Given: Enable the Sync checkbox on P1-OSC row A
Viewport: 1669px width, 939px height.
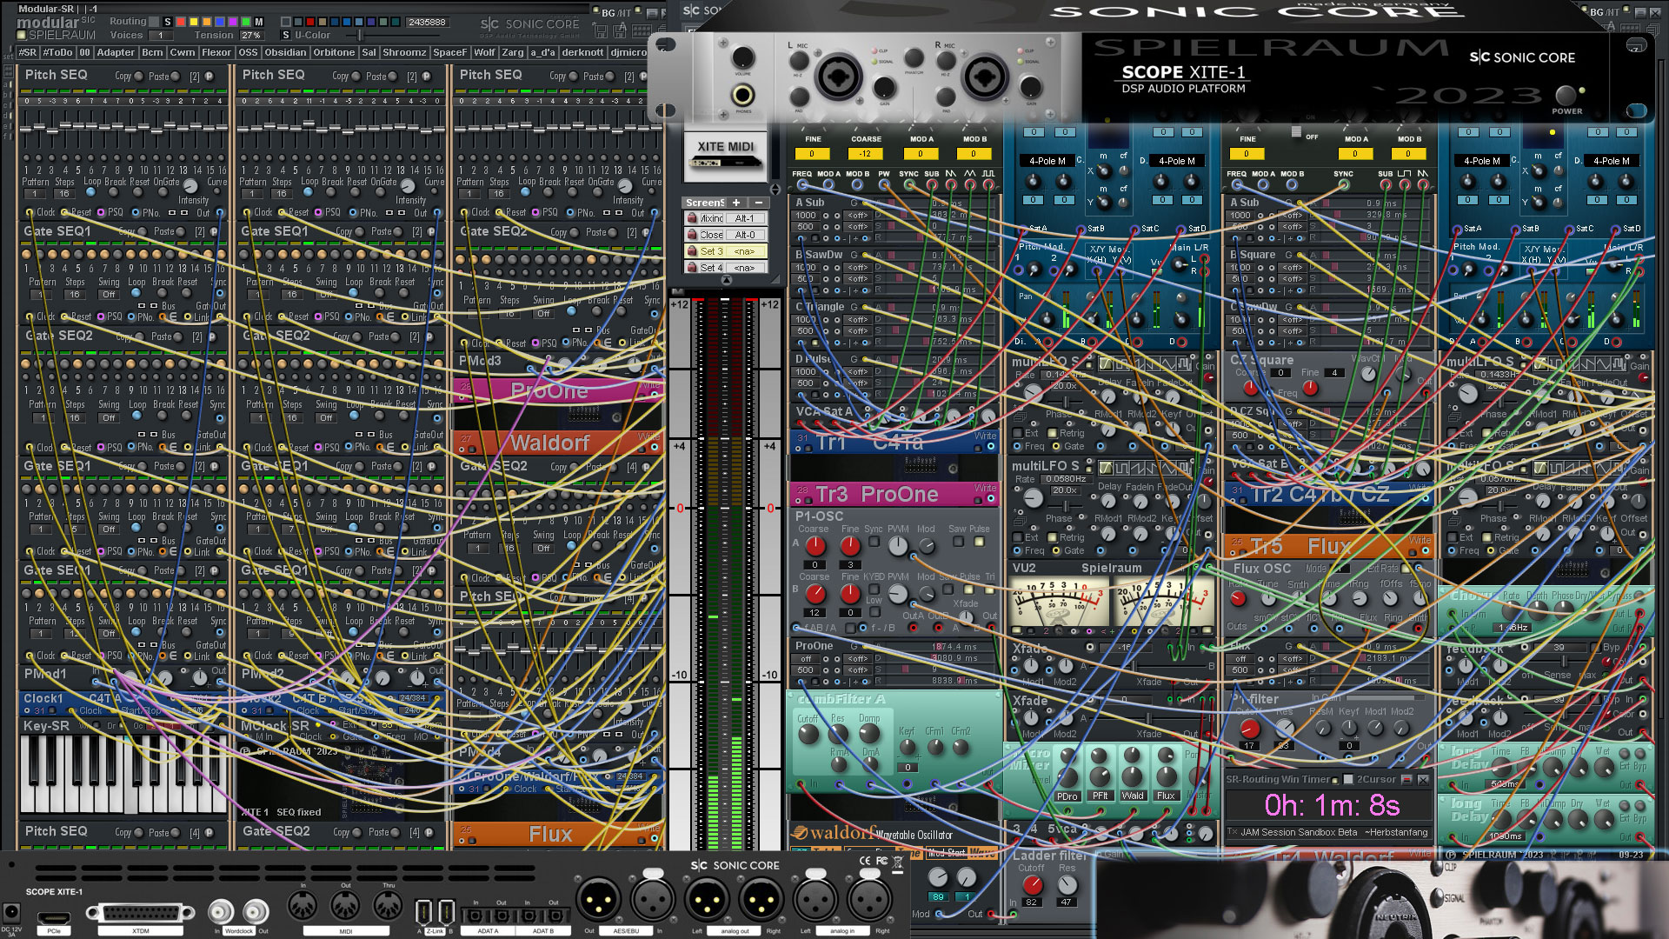Looking at the screenshot, I should pyautogui.click(x=874, y=541).
